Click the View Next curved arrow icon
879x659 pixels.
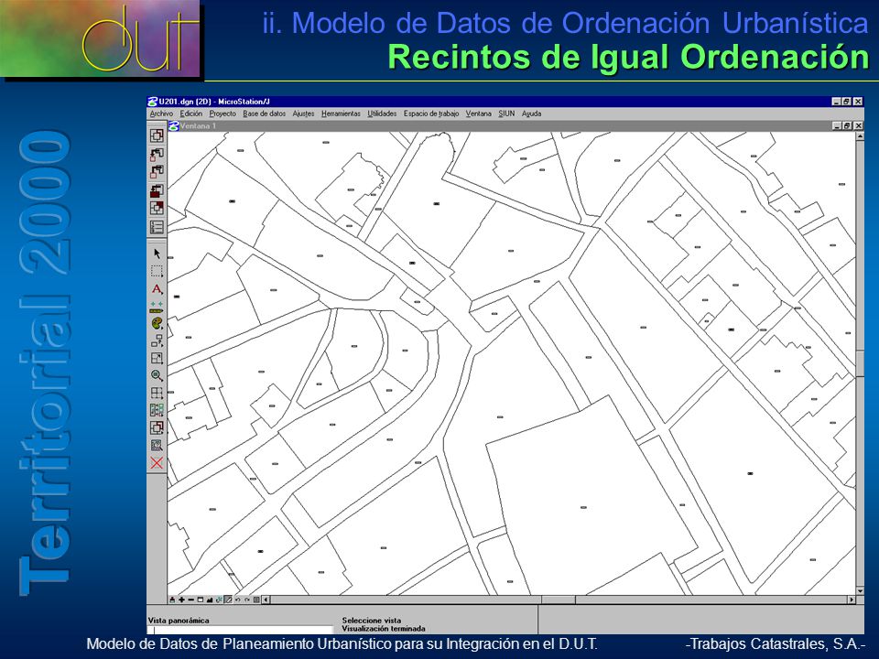247,600
